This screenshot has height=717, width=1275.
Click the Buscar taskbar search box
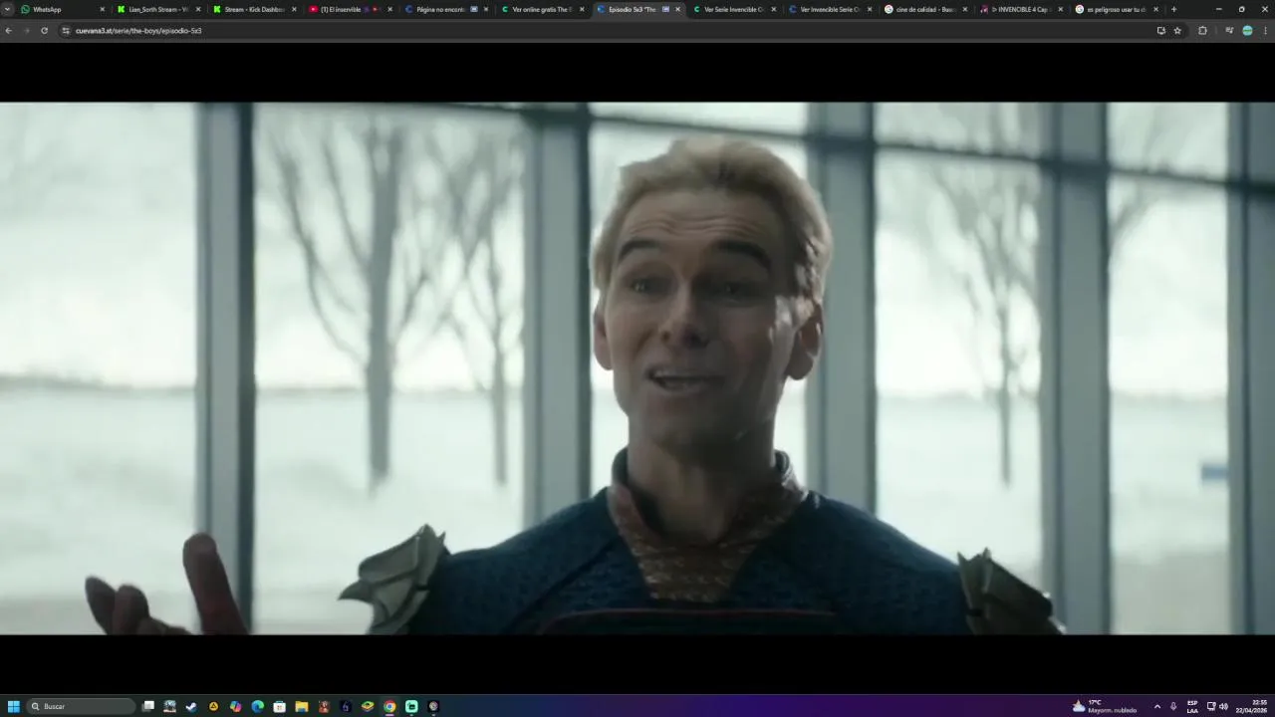79,706
